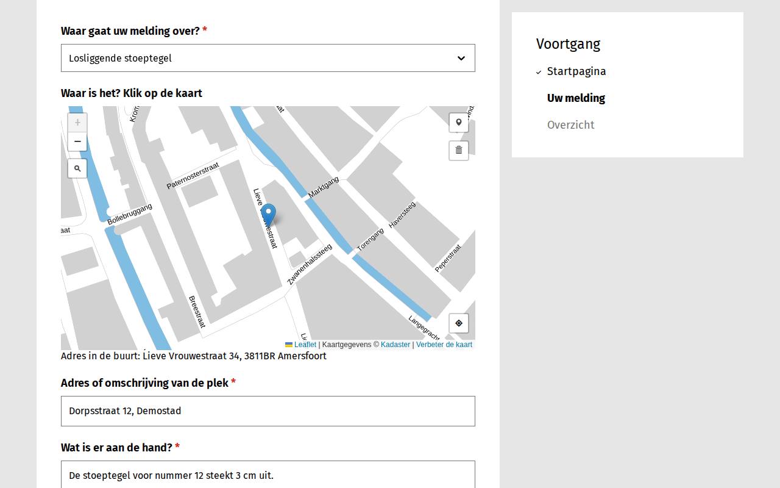Zoom out on the map
This screenshot has height=488, width=780.
tap(77, 142)
